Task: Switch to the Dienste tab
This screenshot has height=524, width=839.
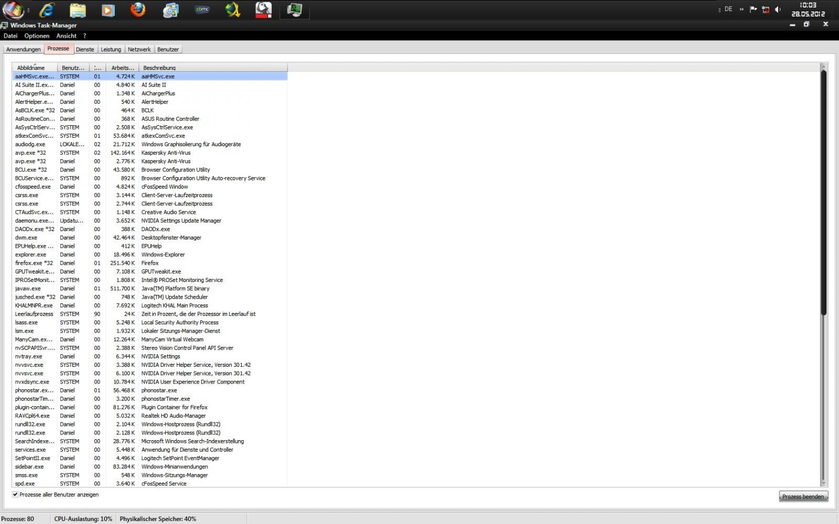Action: 85,49
